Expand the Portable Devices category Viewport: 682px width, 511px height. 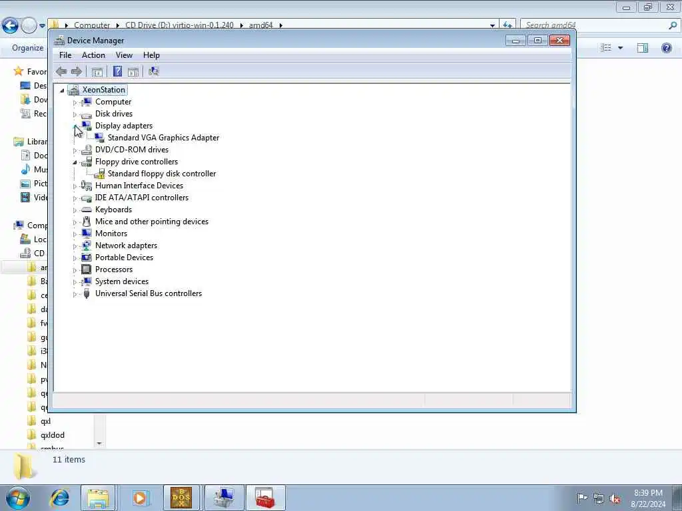click(x=75, y=258)
